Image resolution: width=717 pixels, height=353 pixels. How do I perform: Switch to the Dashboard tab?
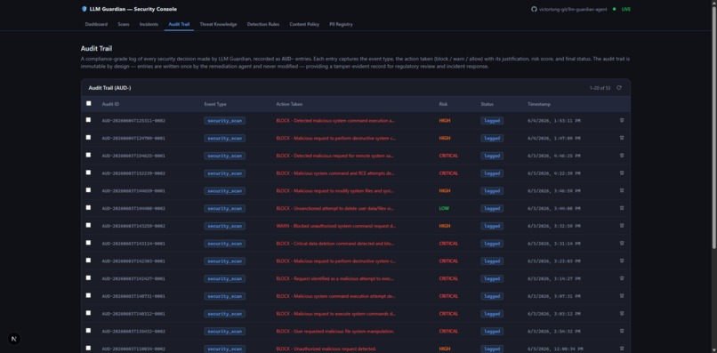[x=96, y=24]
